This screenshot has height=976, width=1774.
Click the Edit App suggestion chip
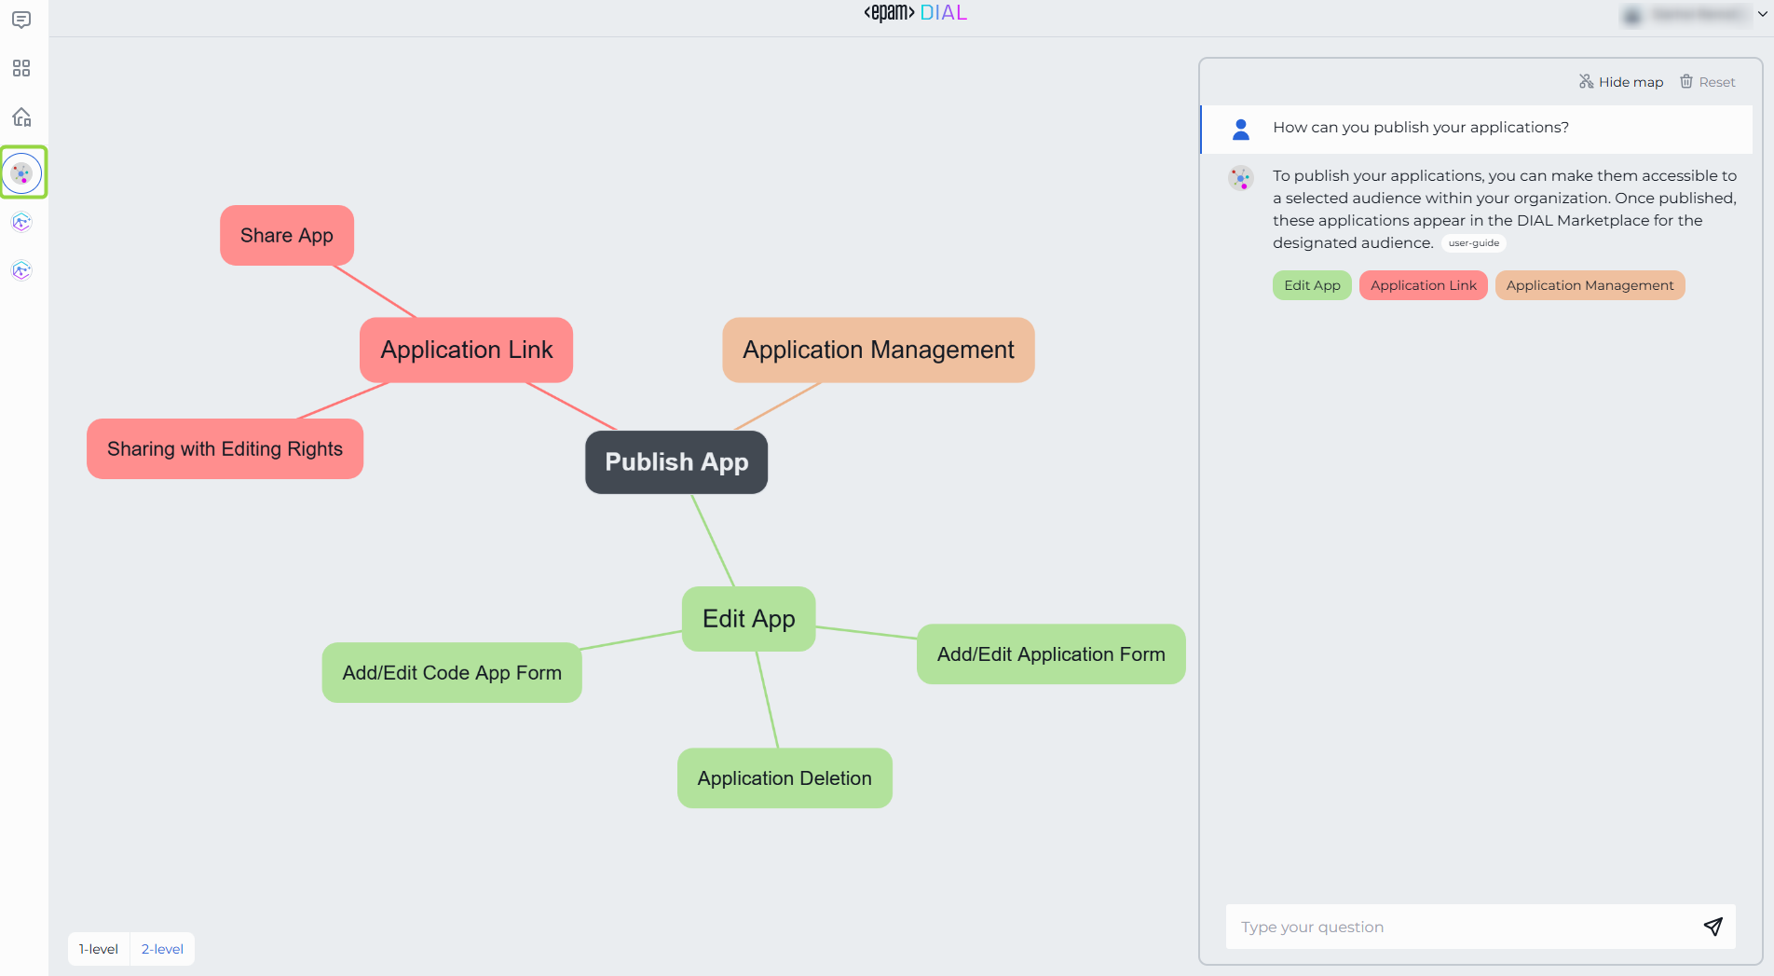coord(1312,285)
